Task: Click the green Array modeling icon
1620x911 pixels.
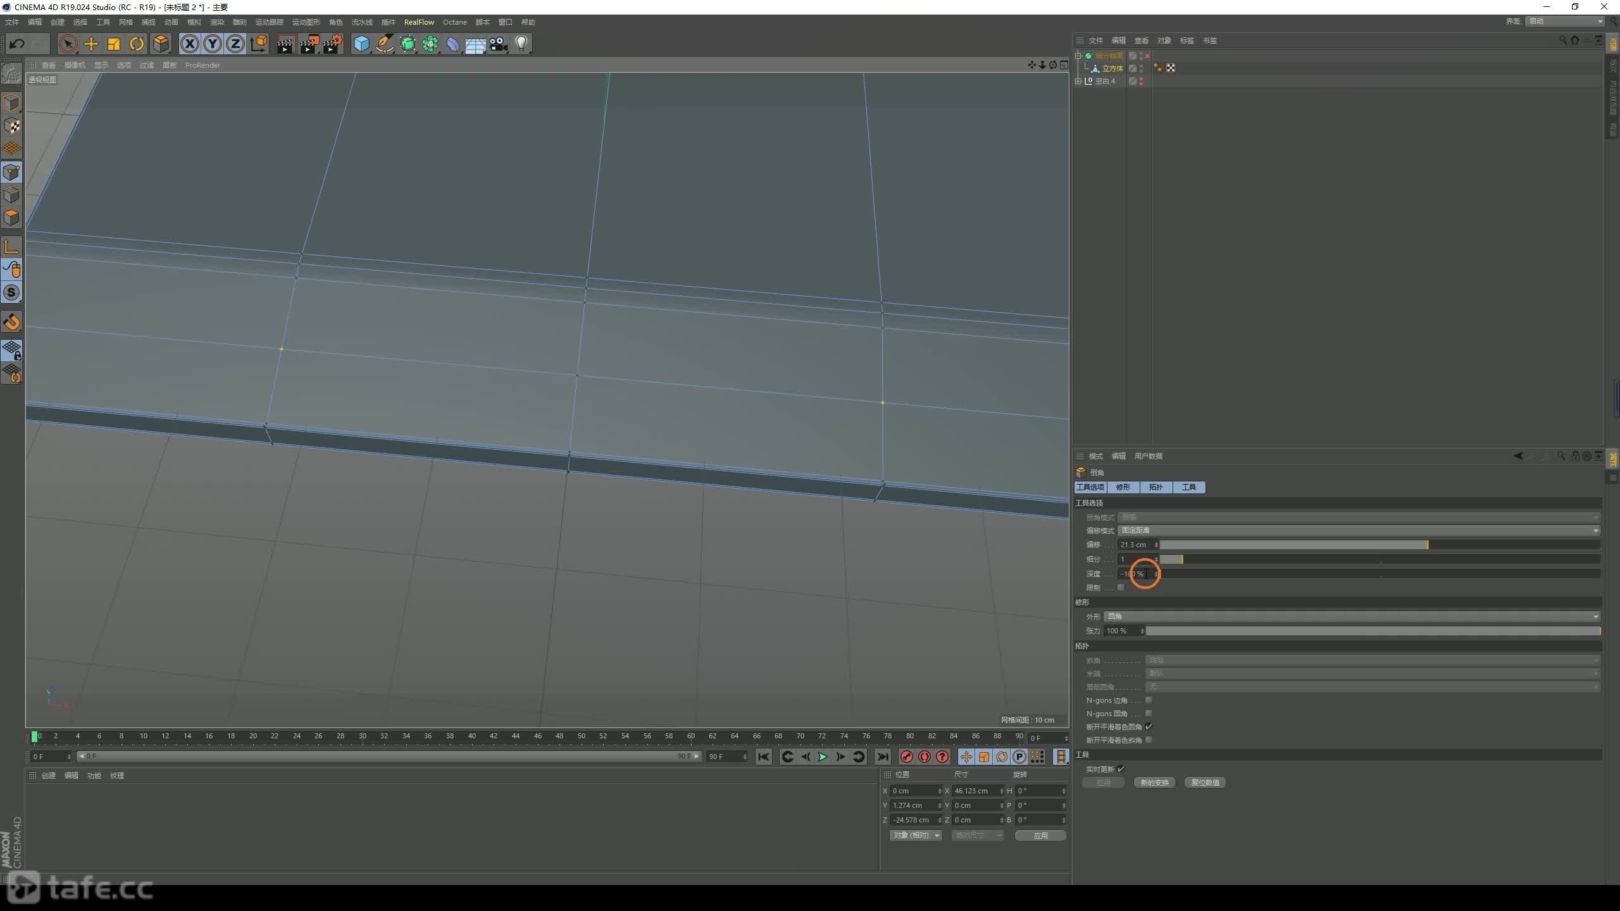Action: [430, 44]
